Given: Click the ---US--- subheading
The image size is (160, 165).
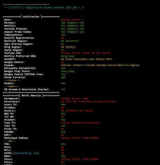Looking at the screenshot, I should pyautogui.click(x=10, y=141).
